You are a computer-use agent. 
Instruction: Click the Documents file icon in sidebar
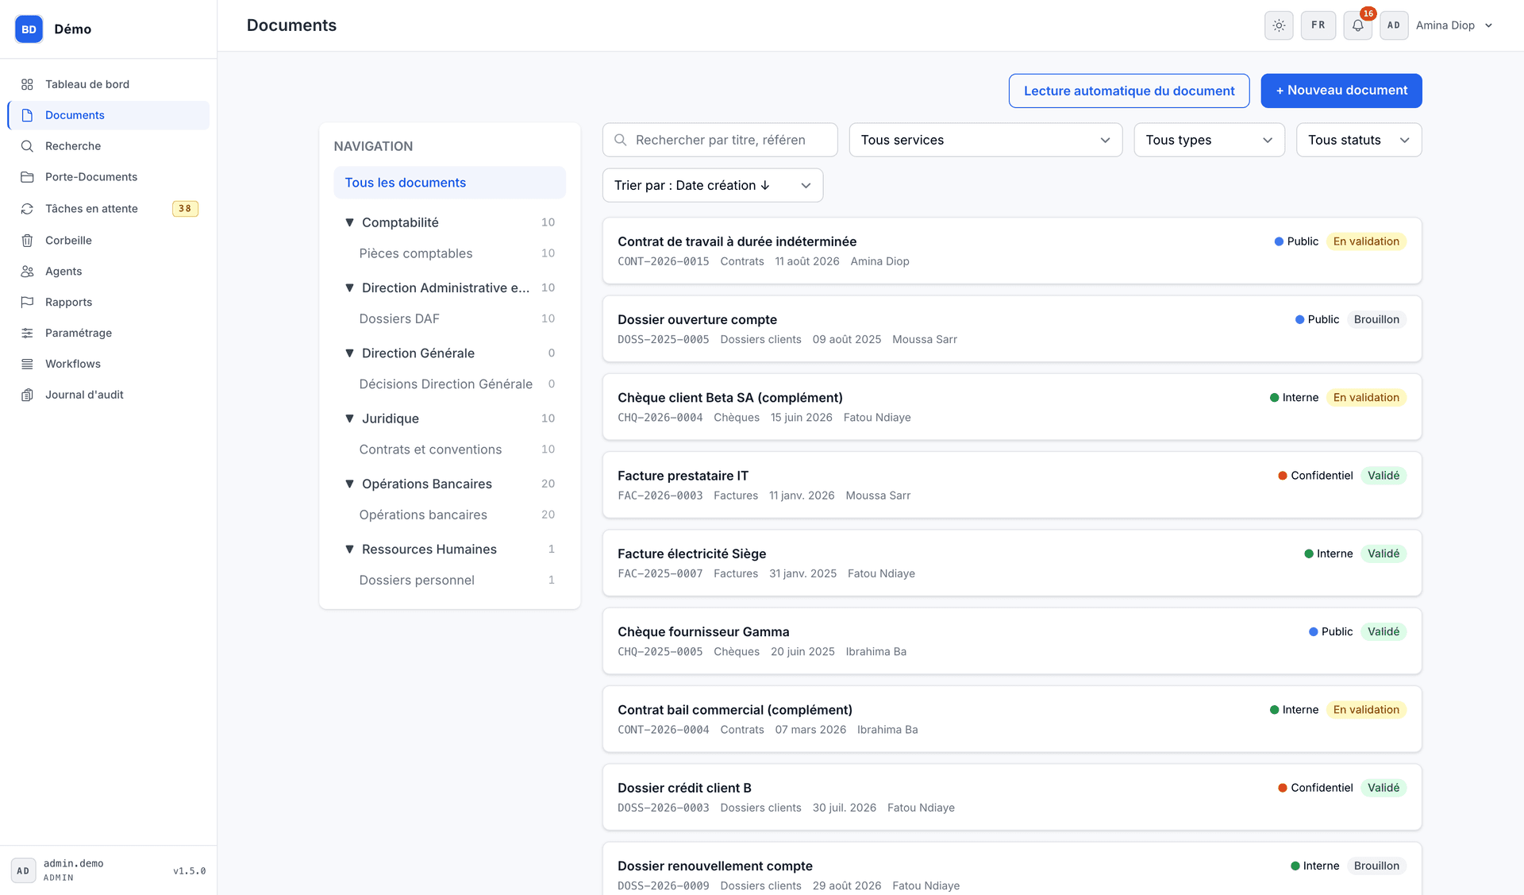[27, 115]
